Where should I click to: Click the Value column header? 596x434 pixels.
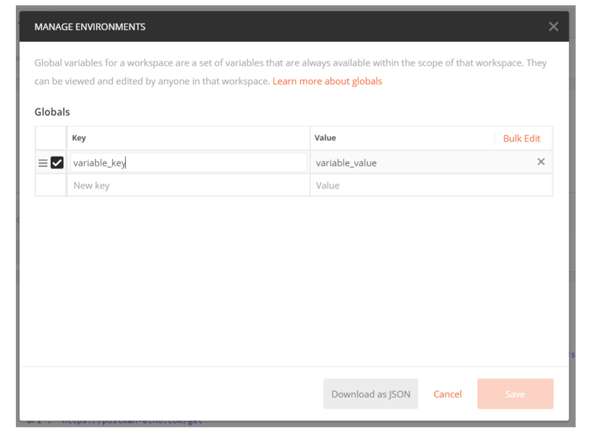point(325,138)
